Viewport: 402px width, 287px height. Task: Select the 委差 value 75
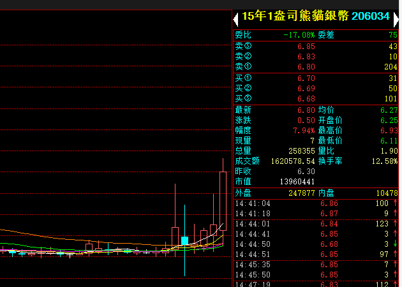click(x=393, y=35)
